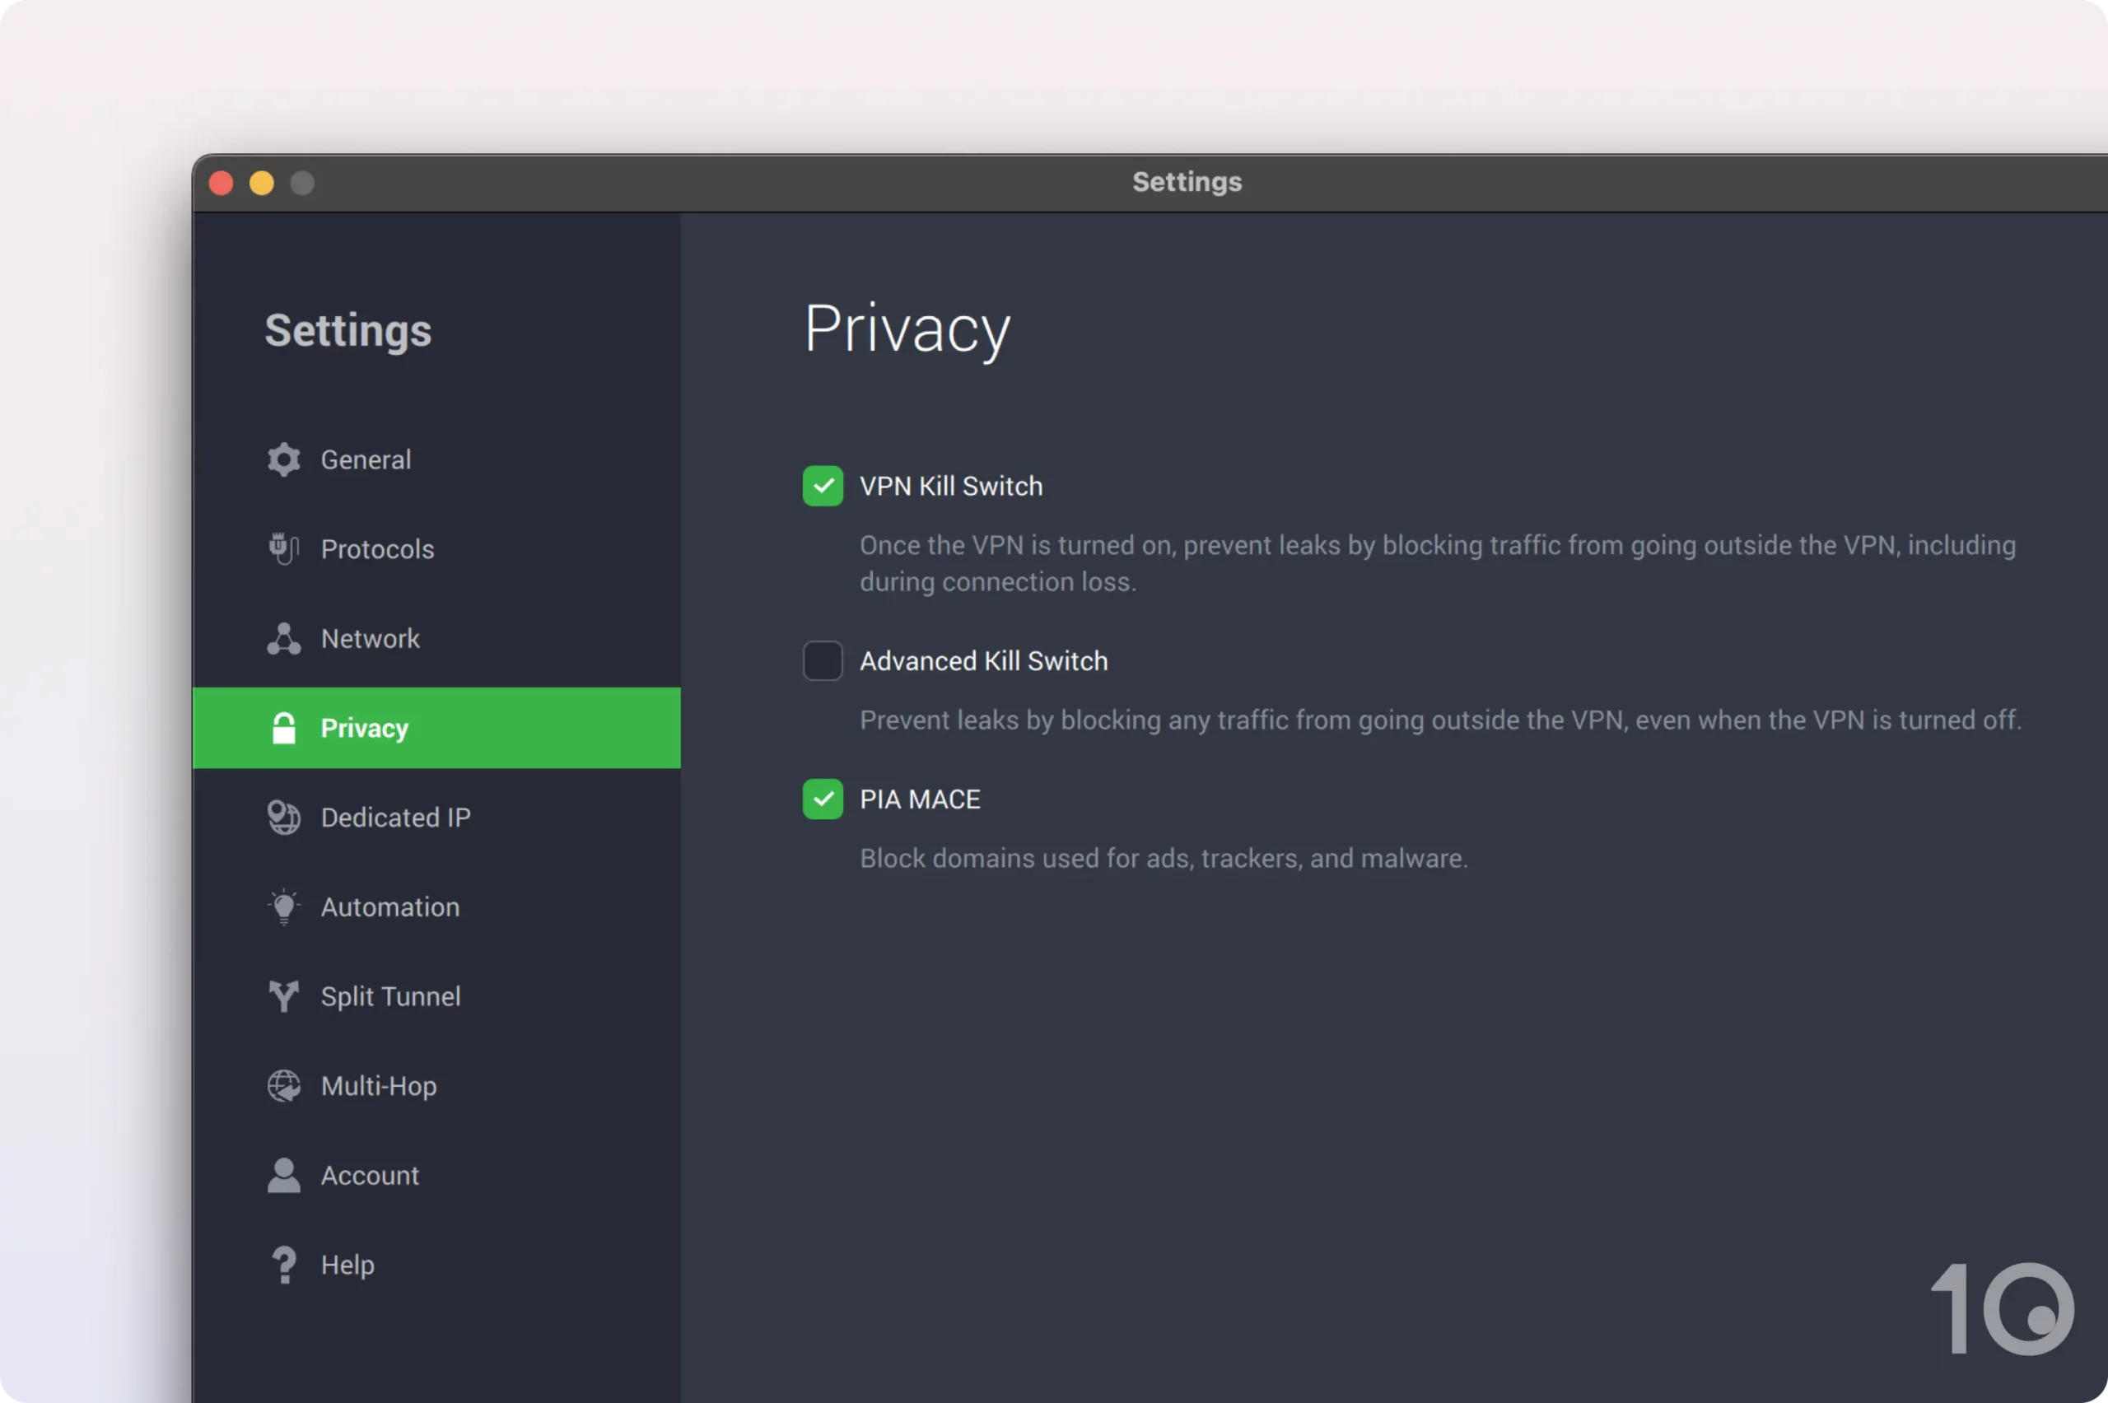This screenshot has width=2108, height=1403.
Task: Show the Automation settings
Action: tap(436, 907)
